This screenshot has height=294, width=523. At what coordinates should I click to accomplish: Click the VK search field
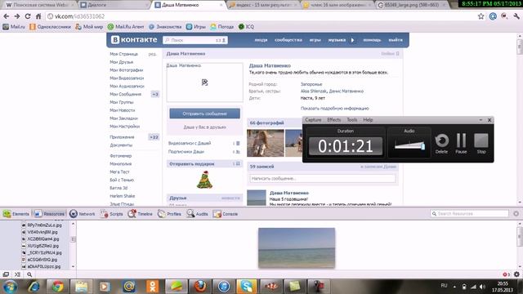click(195, 40)
